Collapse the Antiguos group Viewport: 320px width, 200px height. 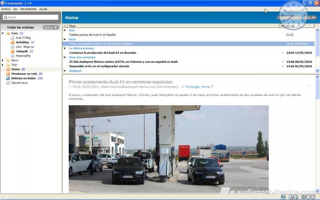coord(65,71)
